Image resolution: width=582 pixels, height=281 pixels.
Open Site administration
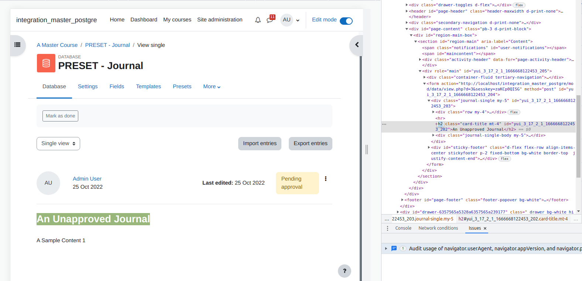coord(220,20)
